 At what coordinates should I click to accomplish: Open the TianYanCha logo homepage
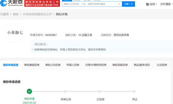(12, 3)
